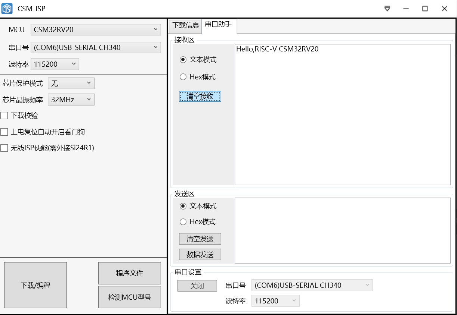457x315 pixels.
Task: Open the 芯片保护模式 dropdown
Action: click(71, 83)
